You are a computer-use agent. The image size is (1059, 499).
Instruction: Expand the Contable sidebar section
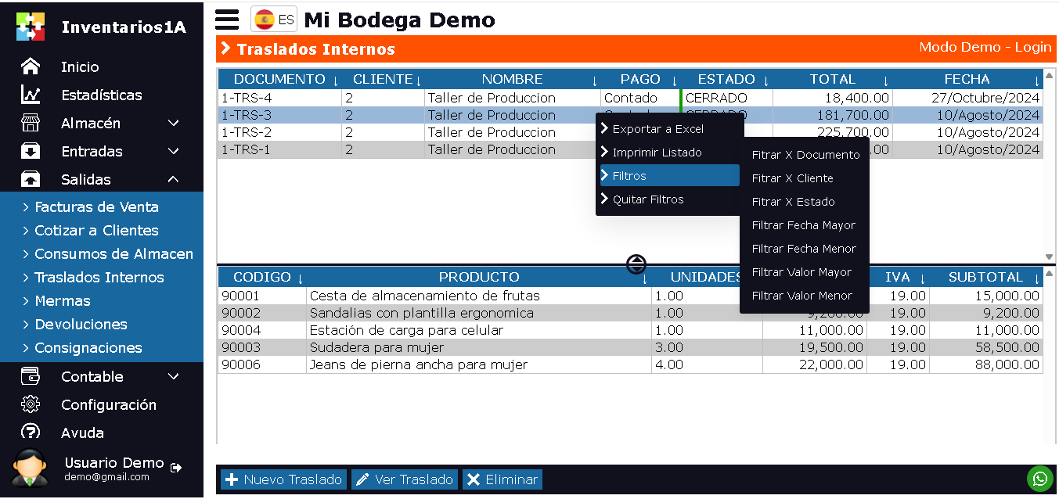pyautogui.click(x=174, y=376)
